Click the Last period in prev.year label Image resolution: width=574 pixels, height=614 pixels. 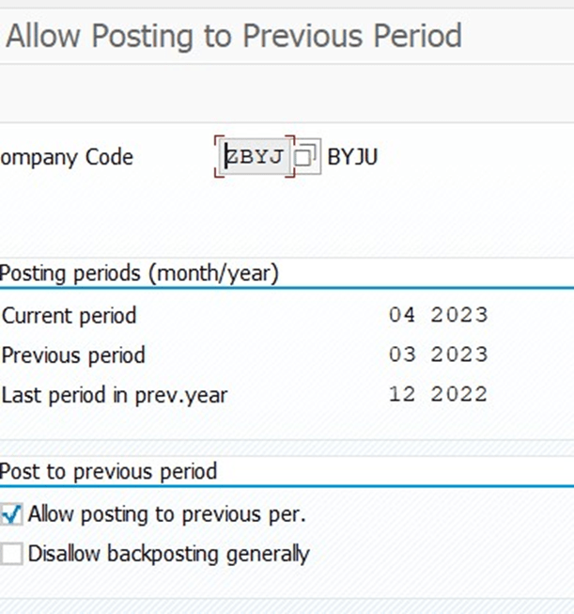coord(115,395)
